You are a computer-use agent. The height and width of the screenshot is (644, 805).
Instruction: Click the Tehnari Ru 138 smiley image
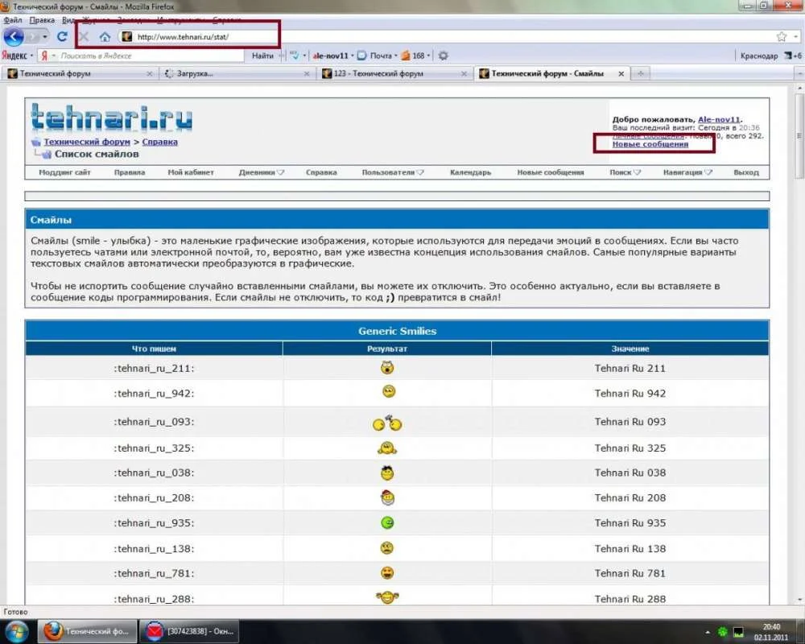(x=386, y=548)
